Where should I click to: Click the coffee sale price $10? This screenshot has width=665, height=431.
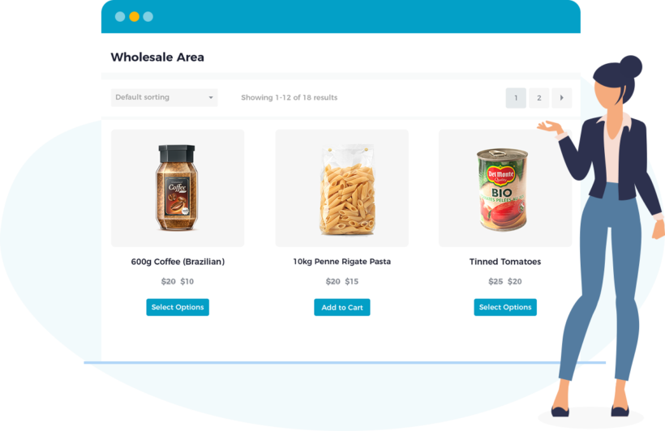coord(187,281)
